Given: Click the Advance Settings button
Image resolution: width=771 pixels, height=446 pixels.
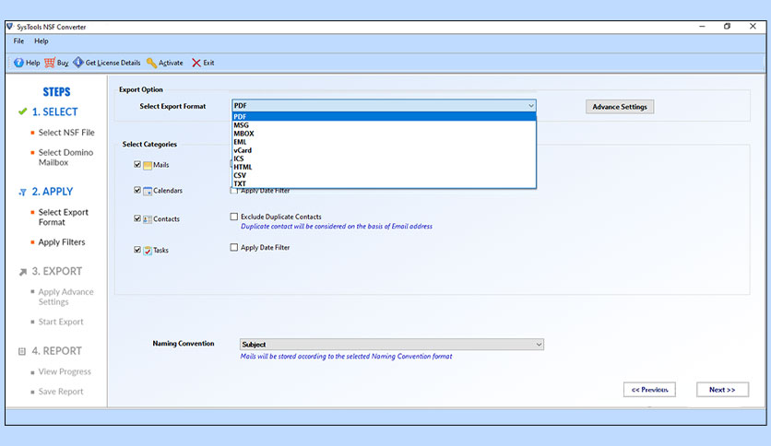Looking at the screenshot, I should (620, 107).
